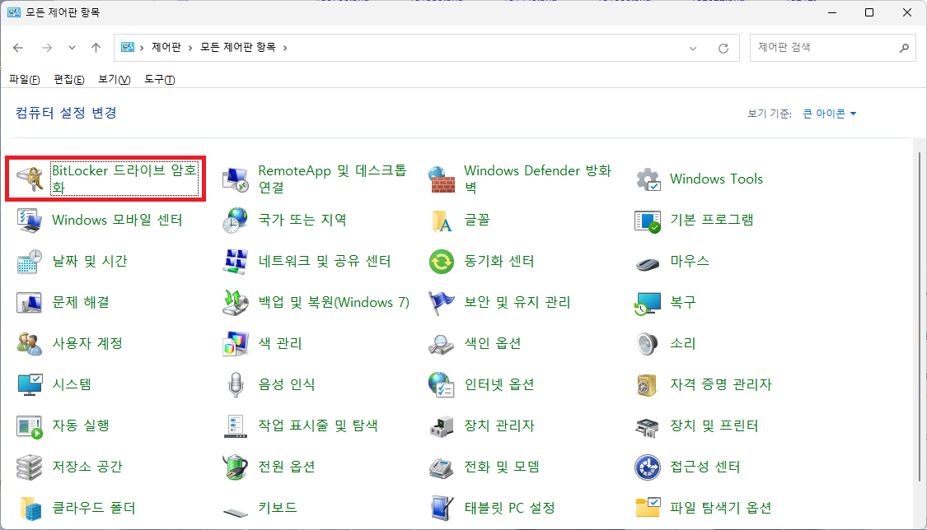The image size is (927, 530).
Task: Open the 보기(V) menu
Action: pos(114,79)
